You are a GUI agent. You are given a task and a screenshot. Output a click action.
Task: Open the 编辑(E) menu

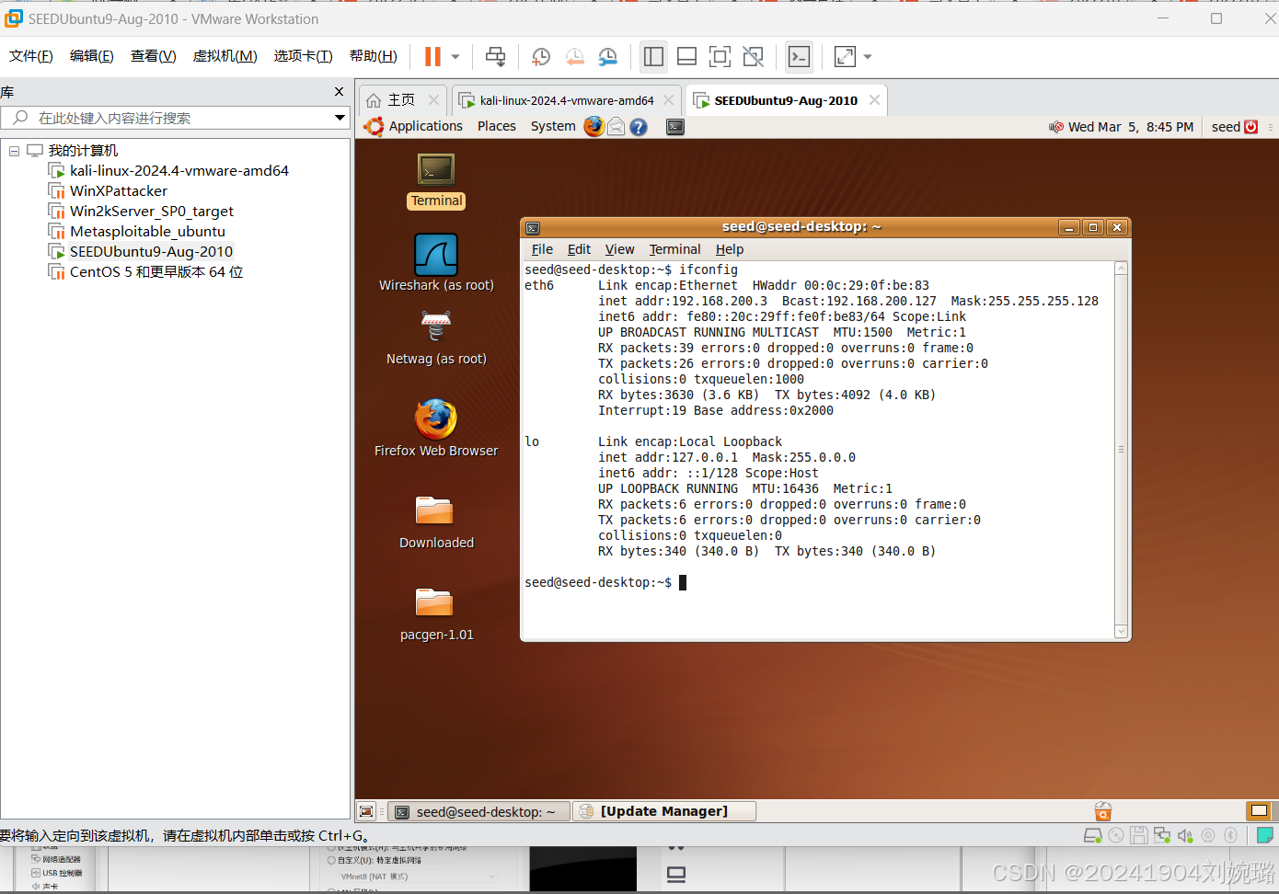[92, 56]
